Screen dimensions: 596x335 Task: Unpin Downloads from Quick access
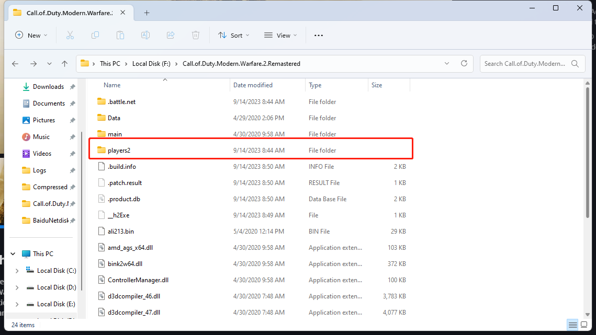click(x=72, y=87)
